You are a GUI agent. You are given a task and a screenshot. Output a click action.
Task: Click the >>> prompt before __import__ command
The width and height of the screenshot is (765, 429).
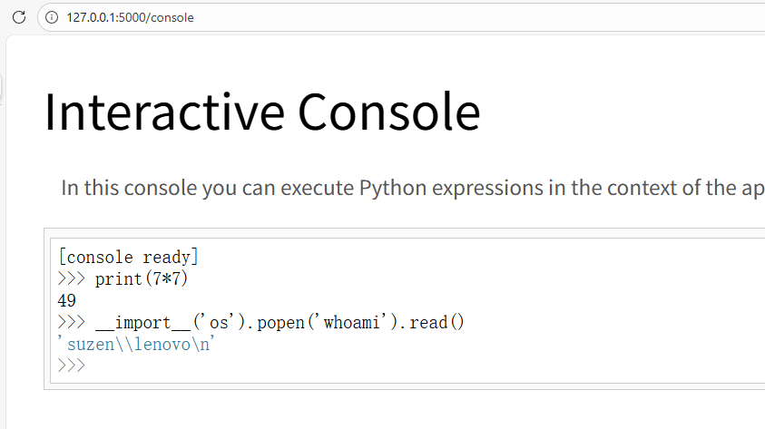71,322
